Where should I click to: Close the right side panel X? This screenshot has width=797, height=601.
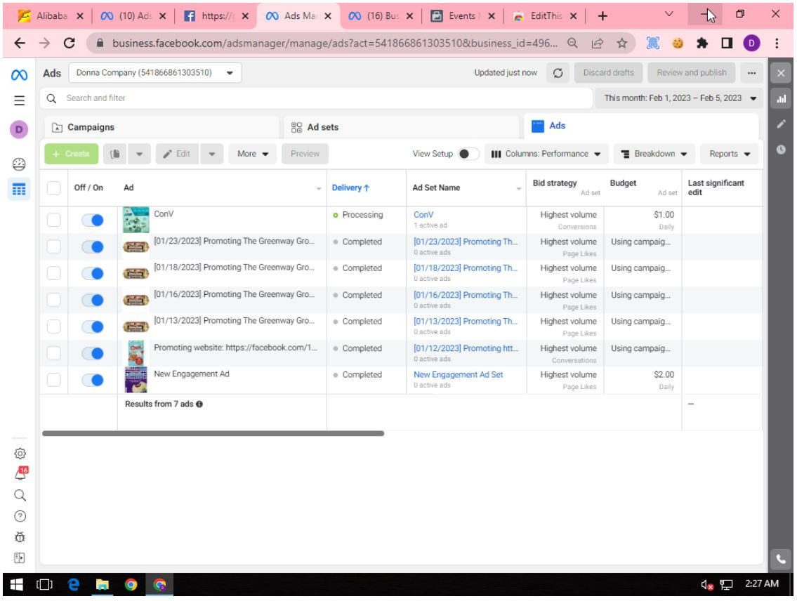tap(781, 74)
